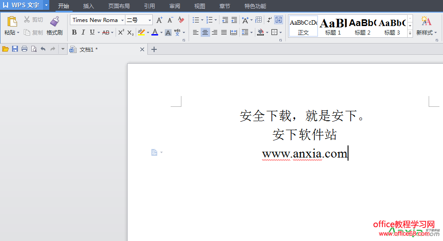Apply subscript X₂ formatting
Image resolution: width=443 pixels, height=241 pixels.
[x=130, y=33]
